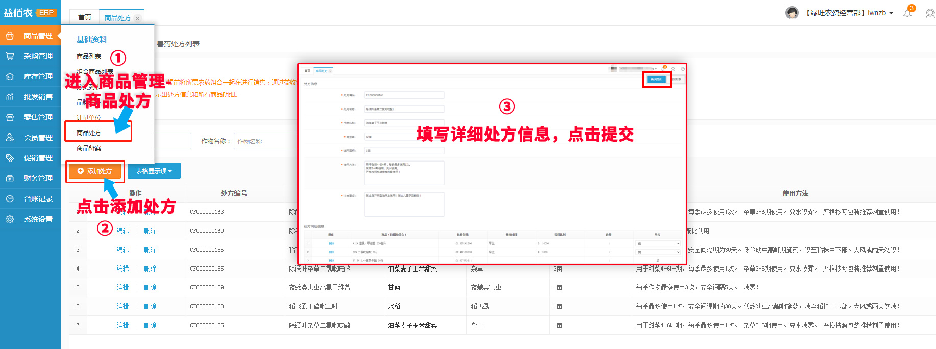Select 商品备案 in the submenu
Viewport: 936px width, 349px height.
pyautogui.click(x=89, y=148)
